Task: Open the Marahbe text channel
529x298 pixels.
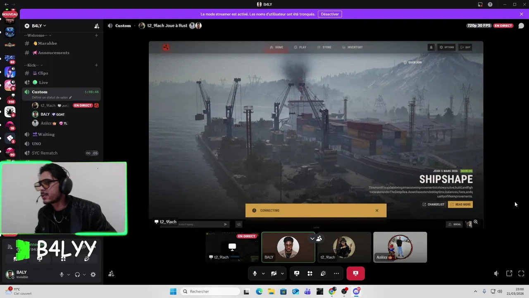Action: coord(62,43)
